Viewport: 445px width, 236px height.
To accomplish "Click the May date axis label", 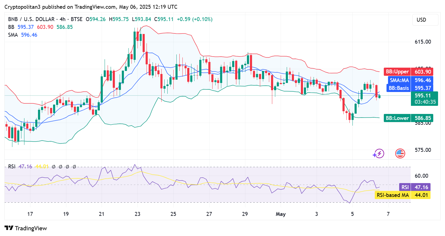I will click(x=281, y=214).
